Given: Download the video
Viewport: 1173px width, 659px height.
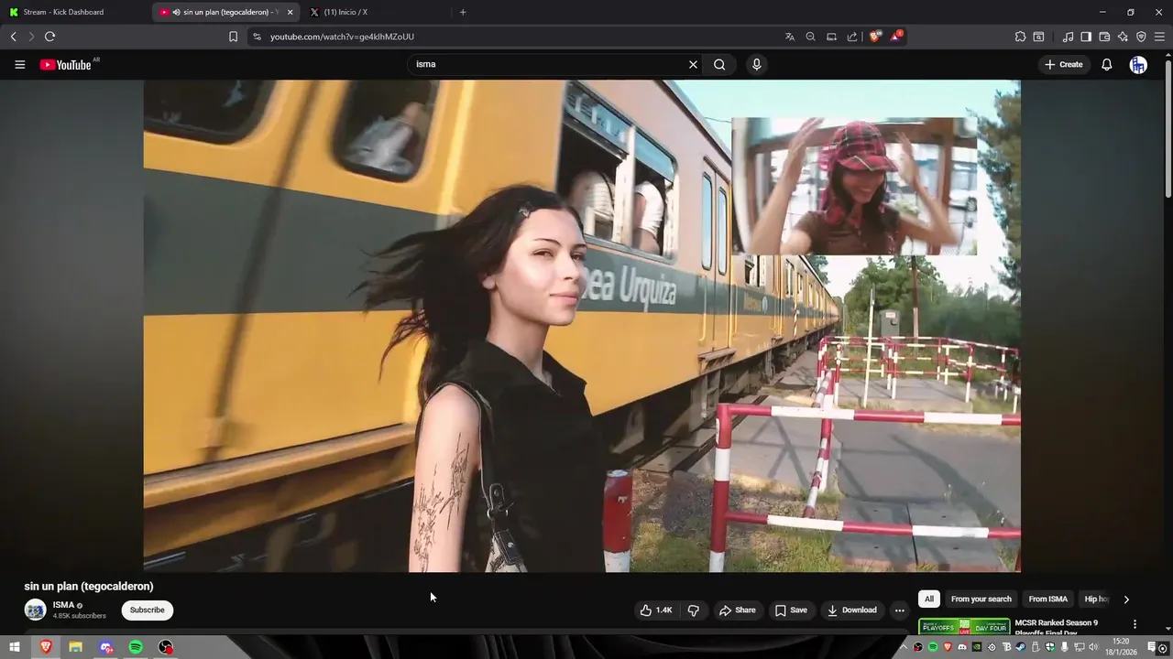Looking at the screenshot, I should pos(851,610).
